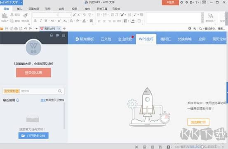Click the magnifier search icon in sidebar
This screenshot has height=149, width=228.
pos(60,91)
